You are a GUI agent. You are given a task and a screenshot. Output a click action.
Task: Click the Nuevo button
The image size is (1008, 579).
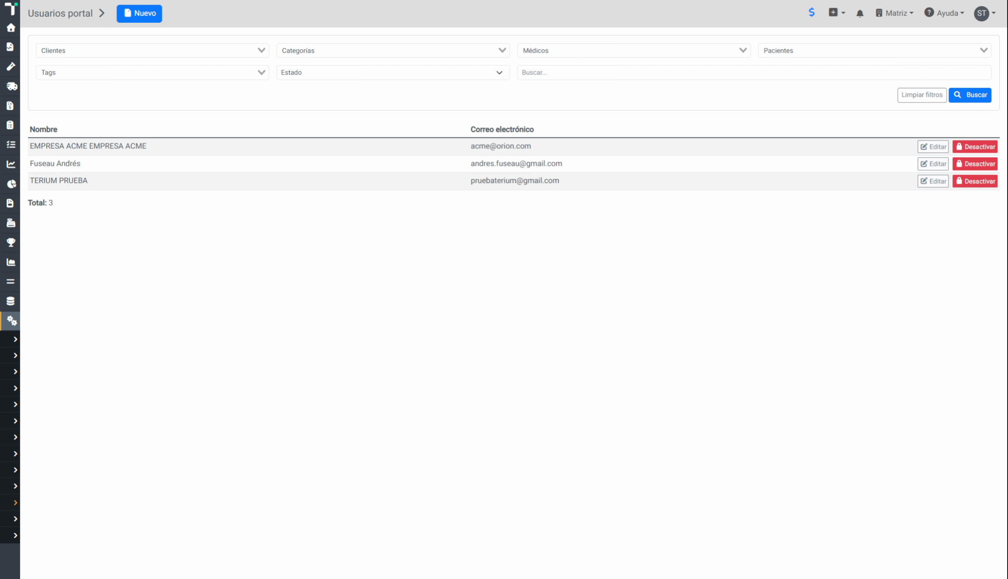[139, 13]
